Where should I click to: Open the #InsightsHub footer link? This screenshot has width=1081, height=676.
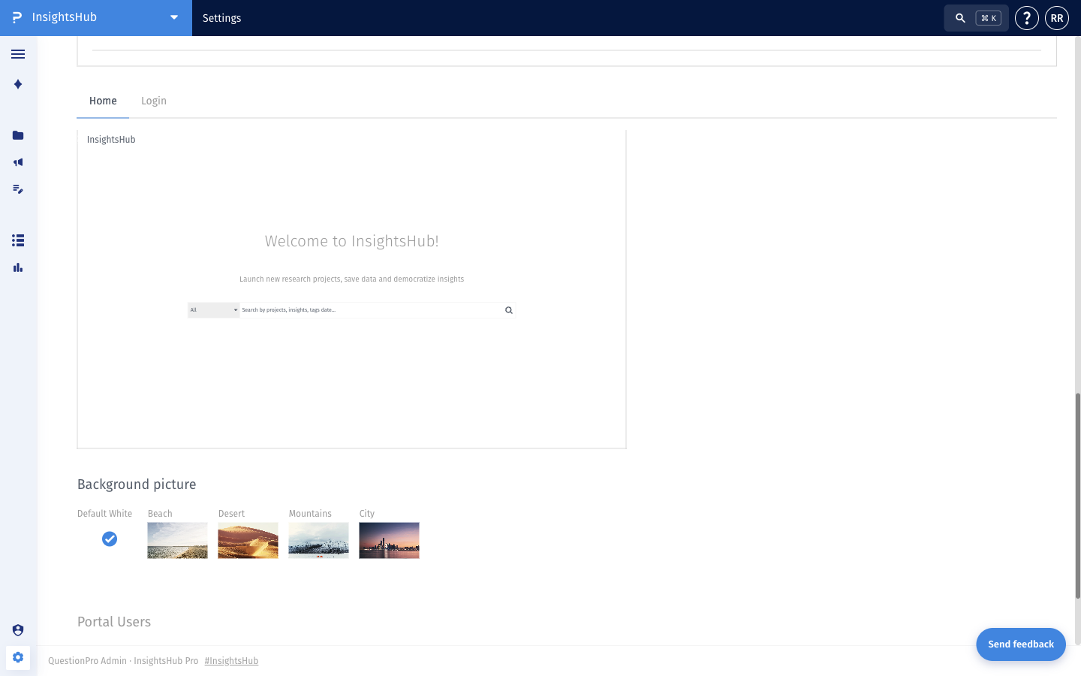coord(231,661)
